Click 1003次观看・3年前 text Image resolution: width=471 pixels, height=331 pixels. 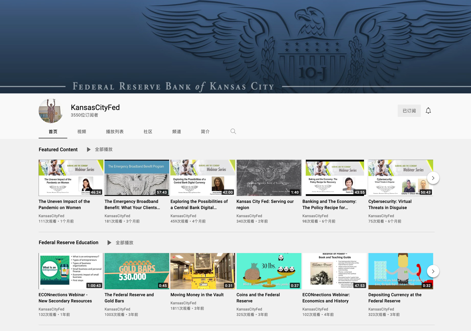coord(121,315)
